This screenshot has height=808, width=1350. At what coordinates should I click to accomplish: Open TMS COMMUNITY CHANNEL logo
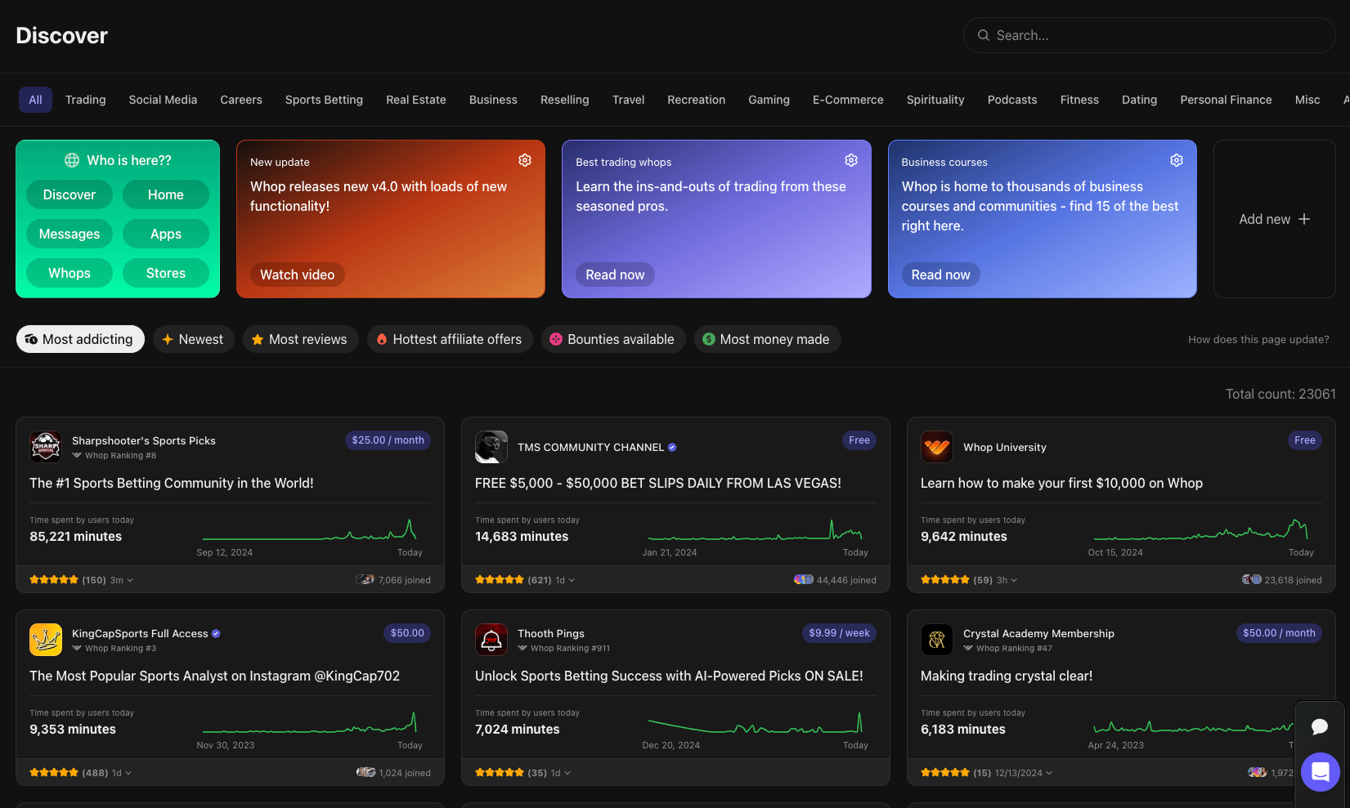tap(491, 447)
